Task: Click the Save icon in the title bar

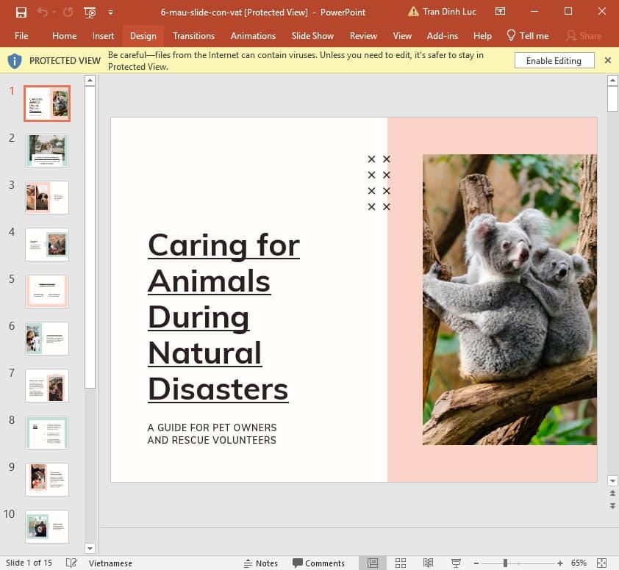Action: 21,12
